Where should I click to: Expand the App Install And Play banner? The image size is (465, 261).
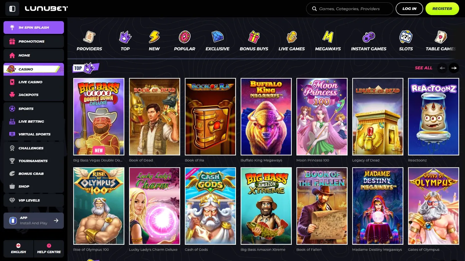pyautogui.click(x=34, y=221)
